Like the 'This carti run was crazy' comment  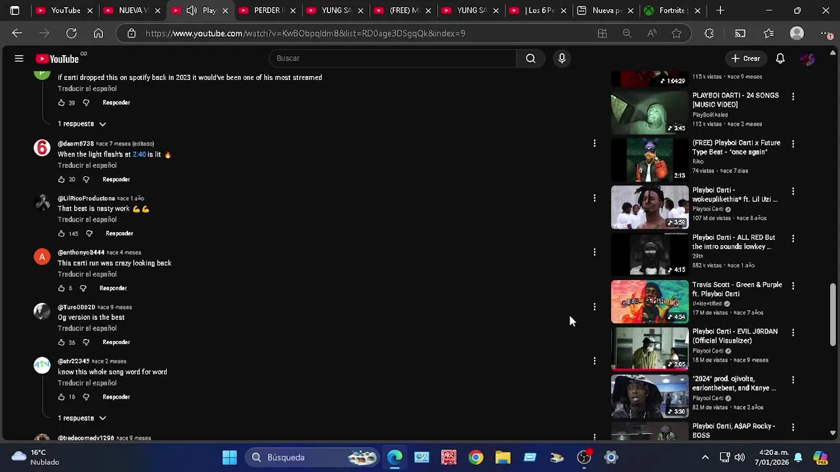(61, 288)
